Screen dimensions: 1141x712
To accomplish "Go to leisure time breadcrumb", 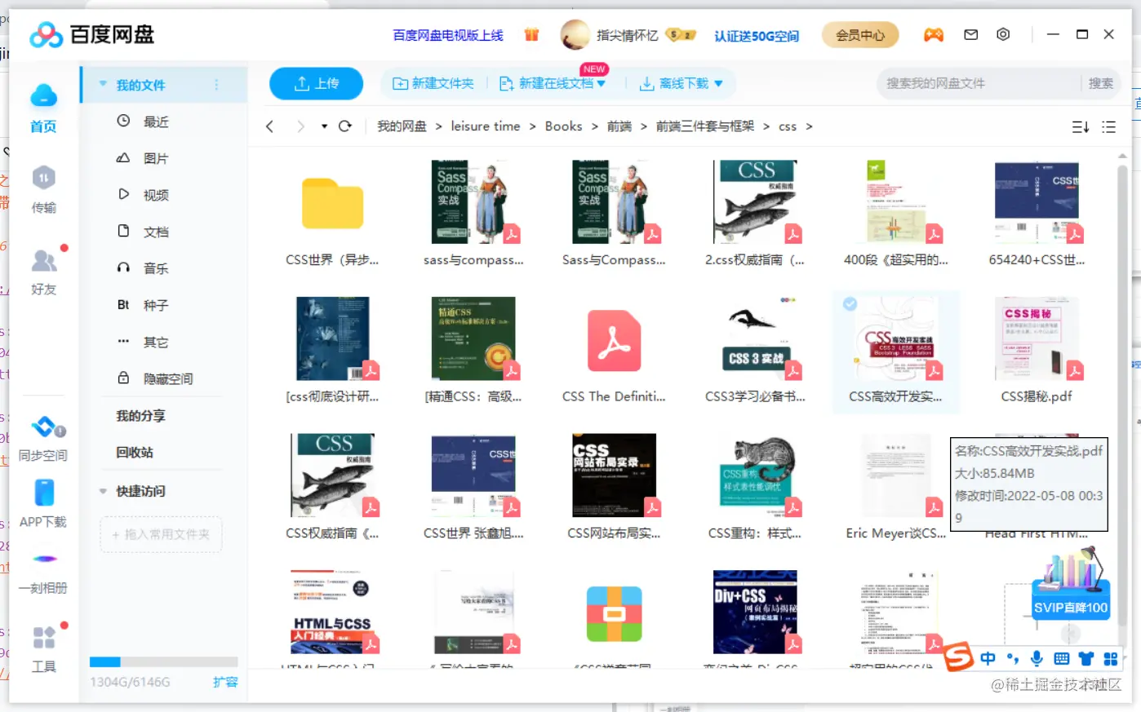I will tap(486, 126).
